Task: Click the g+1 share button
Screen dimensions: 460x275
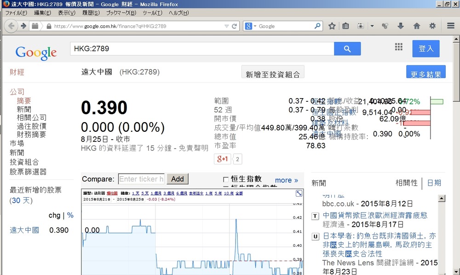Action: [222, 159]
